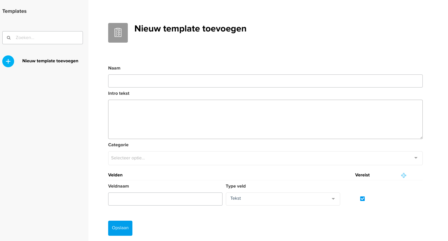The height and width of the screenshot is (241, 448).
Task: Click the clipboard template icon beside the title
Action: (118, 33)
